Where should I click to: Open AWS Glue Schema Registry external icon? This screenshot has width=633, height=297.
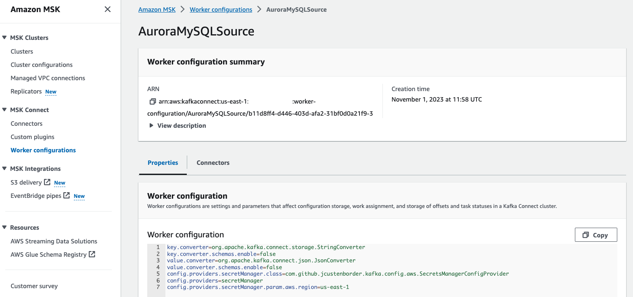tap(92, 254)
